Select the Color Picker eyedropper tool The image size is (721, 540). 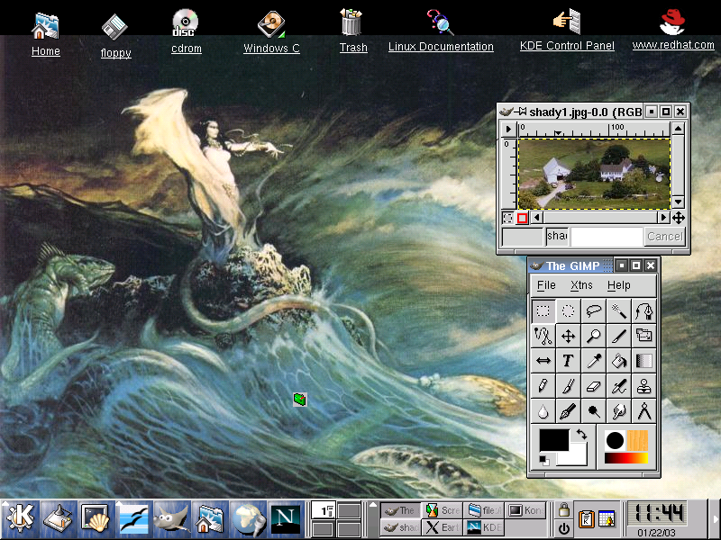click(594, 361)
